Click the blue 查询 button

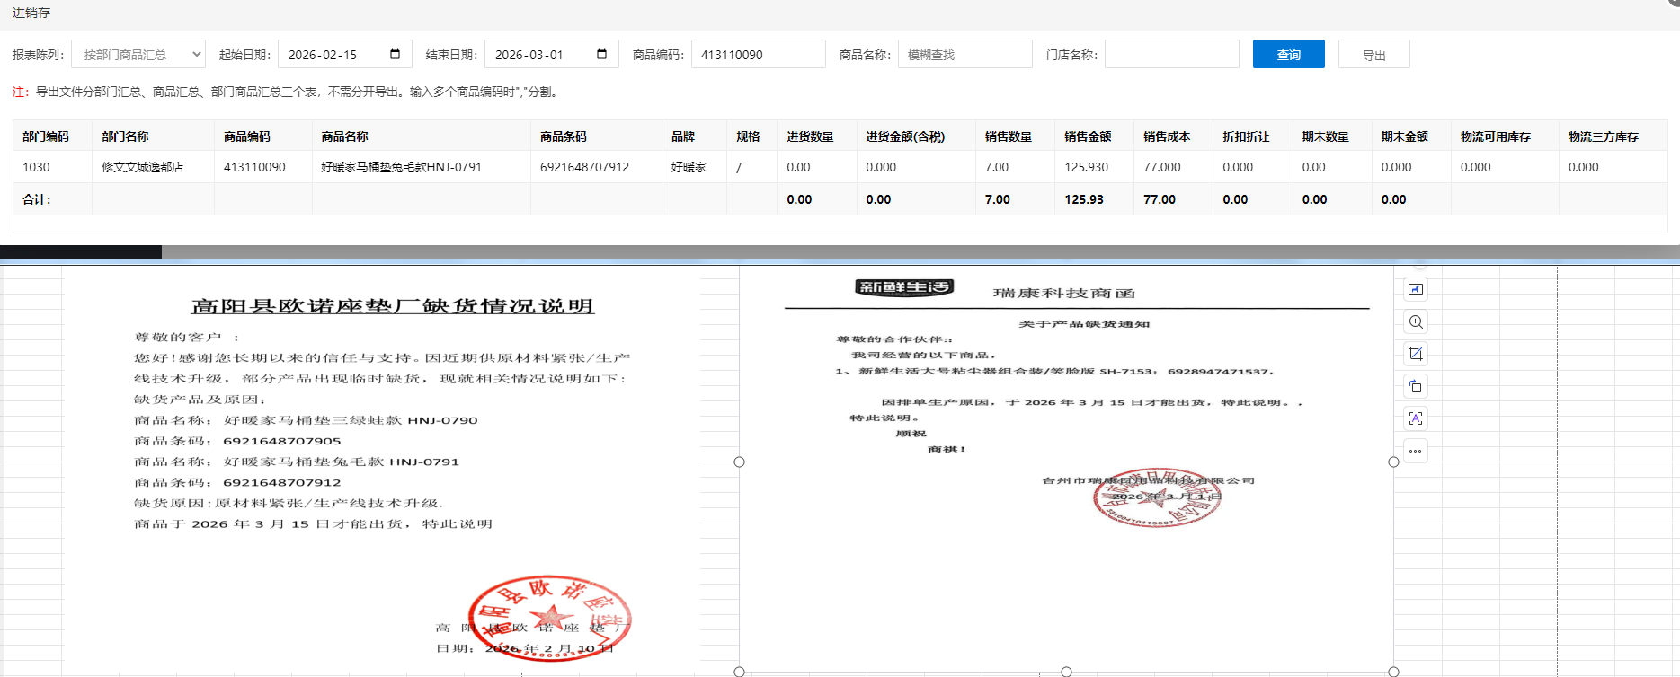[x=1288, y=55]
